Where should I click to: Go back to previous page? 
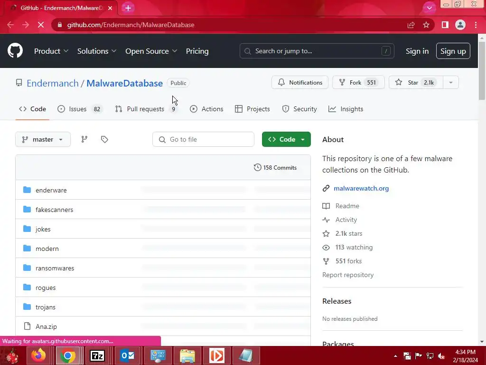[10, 25]
